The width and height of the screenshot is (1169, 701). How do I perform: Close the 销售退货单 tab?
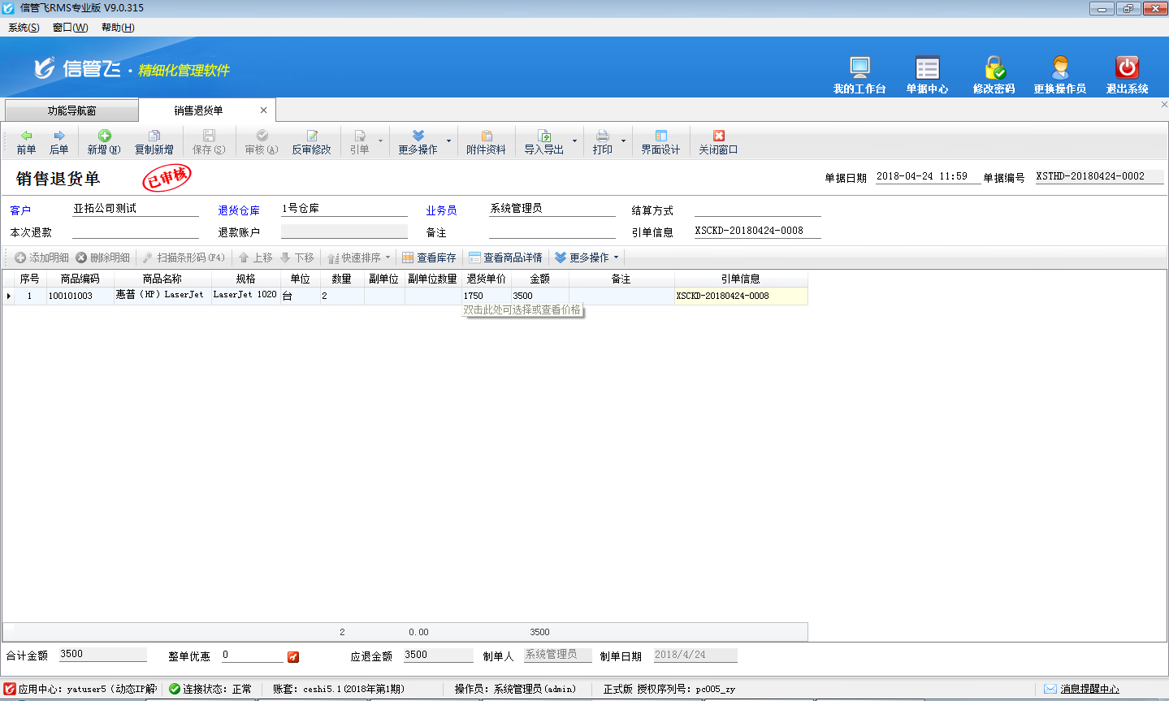click(x=263, y=110)
